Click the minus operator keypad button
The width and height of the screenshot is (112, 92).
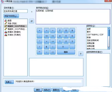(x=40, y=36)
